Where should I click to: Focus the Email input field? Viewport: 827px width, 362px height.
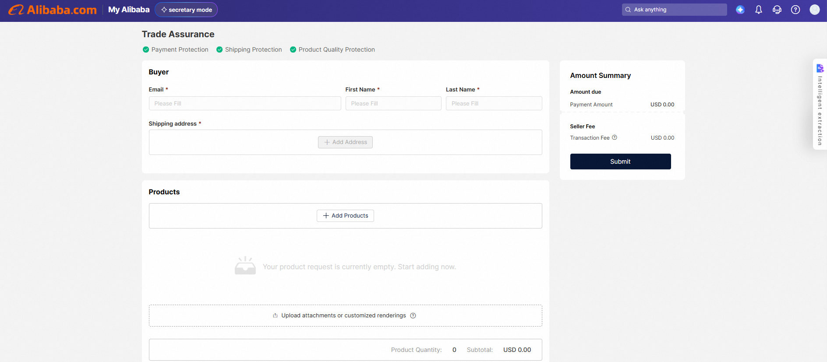pyautogui.click(x=245, y=103)
